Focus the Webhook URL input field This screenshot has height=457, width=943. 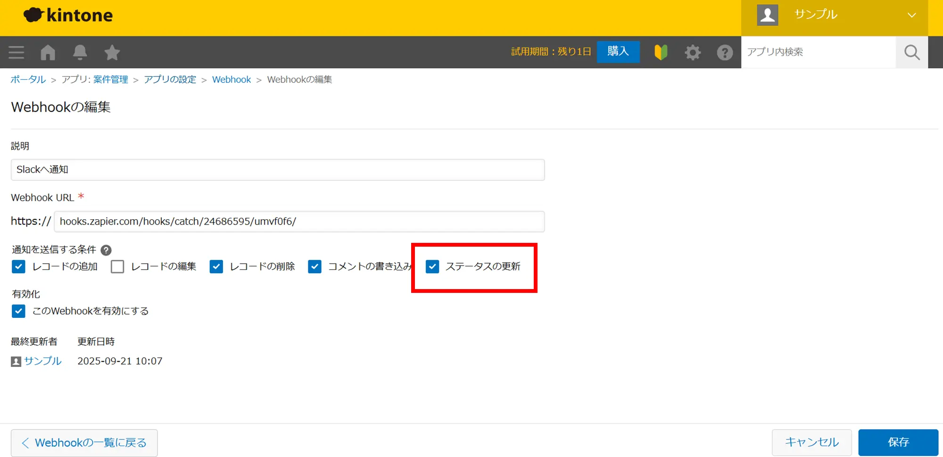tap(299, 222)
